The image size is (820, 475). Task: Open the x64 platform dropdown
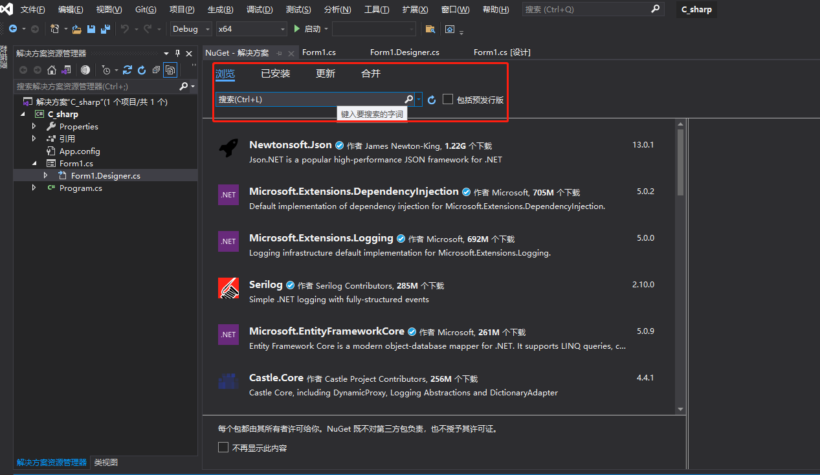[251, 29]
